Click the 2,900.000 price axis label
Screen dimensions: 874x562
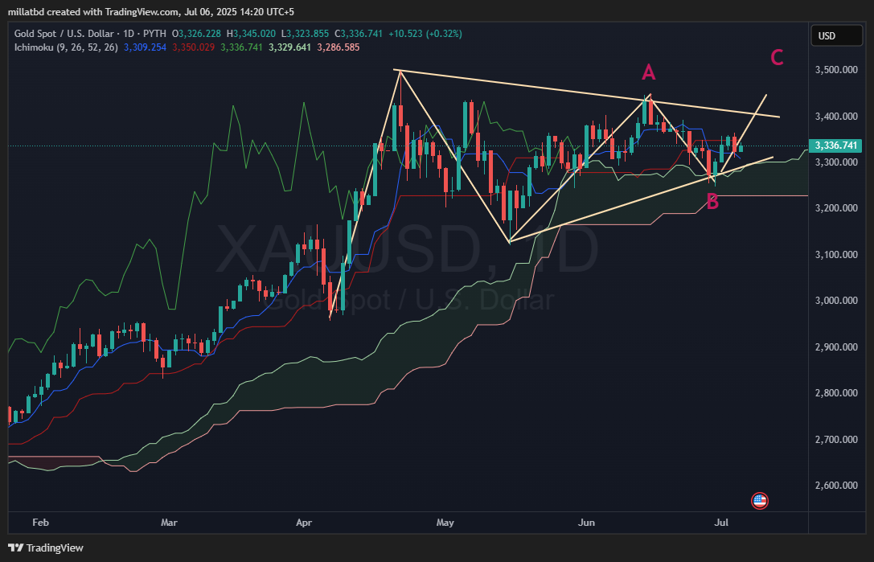tap(836, 347)
